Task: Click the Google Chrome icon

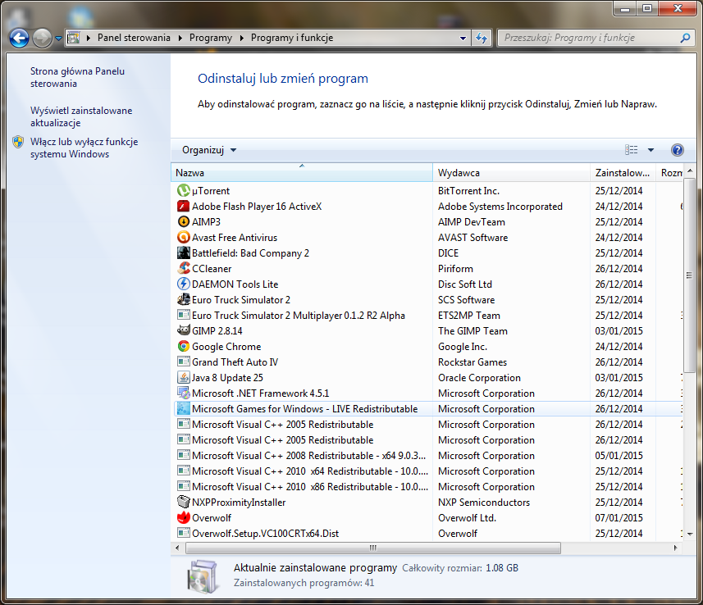Action: tap(184, 347)
